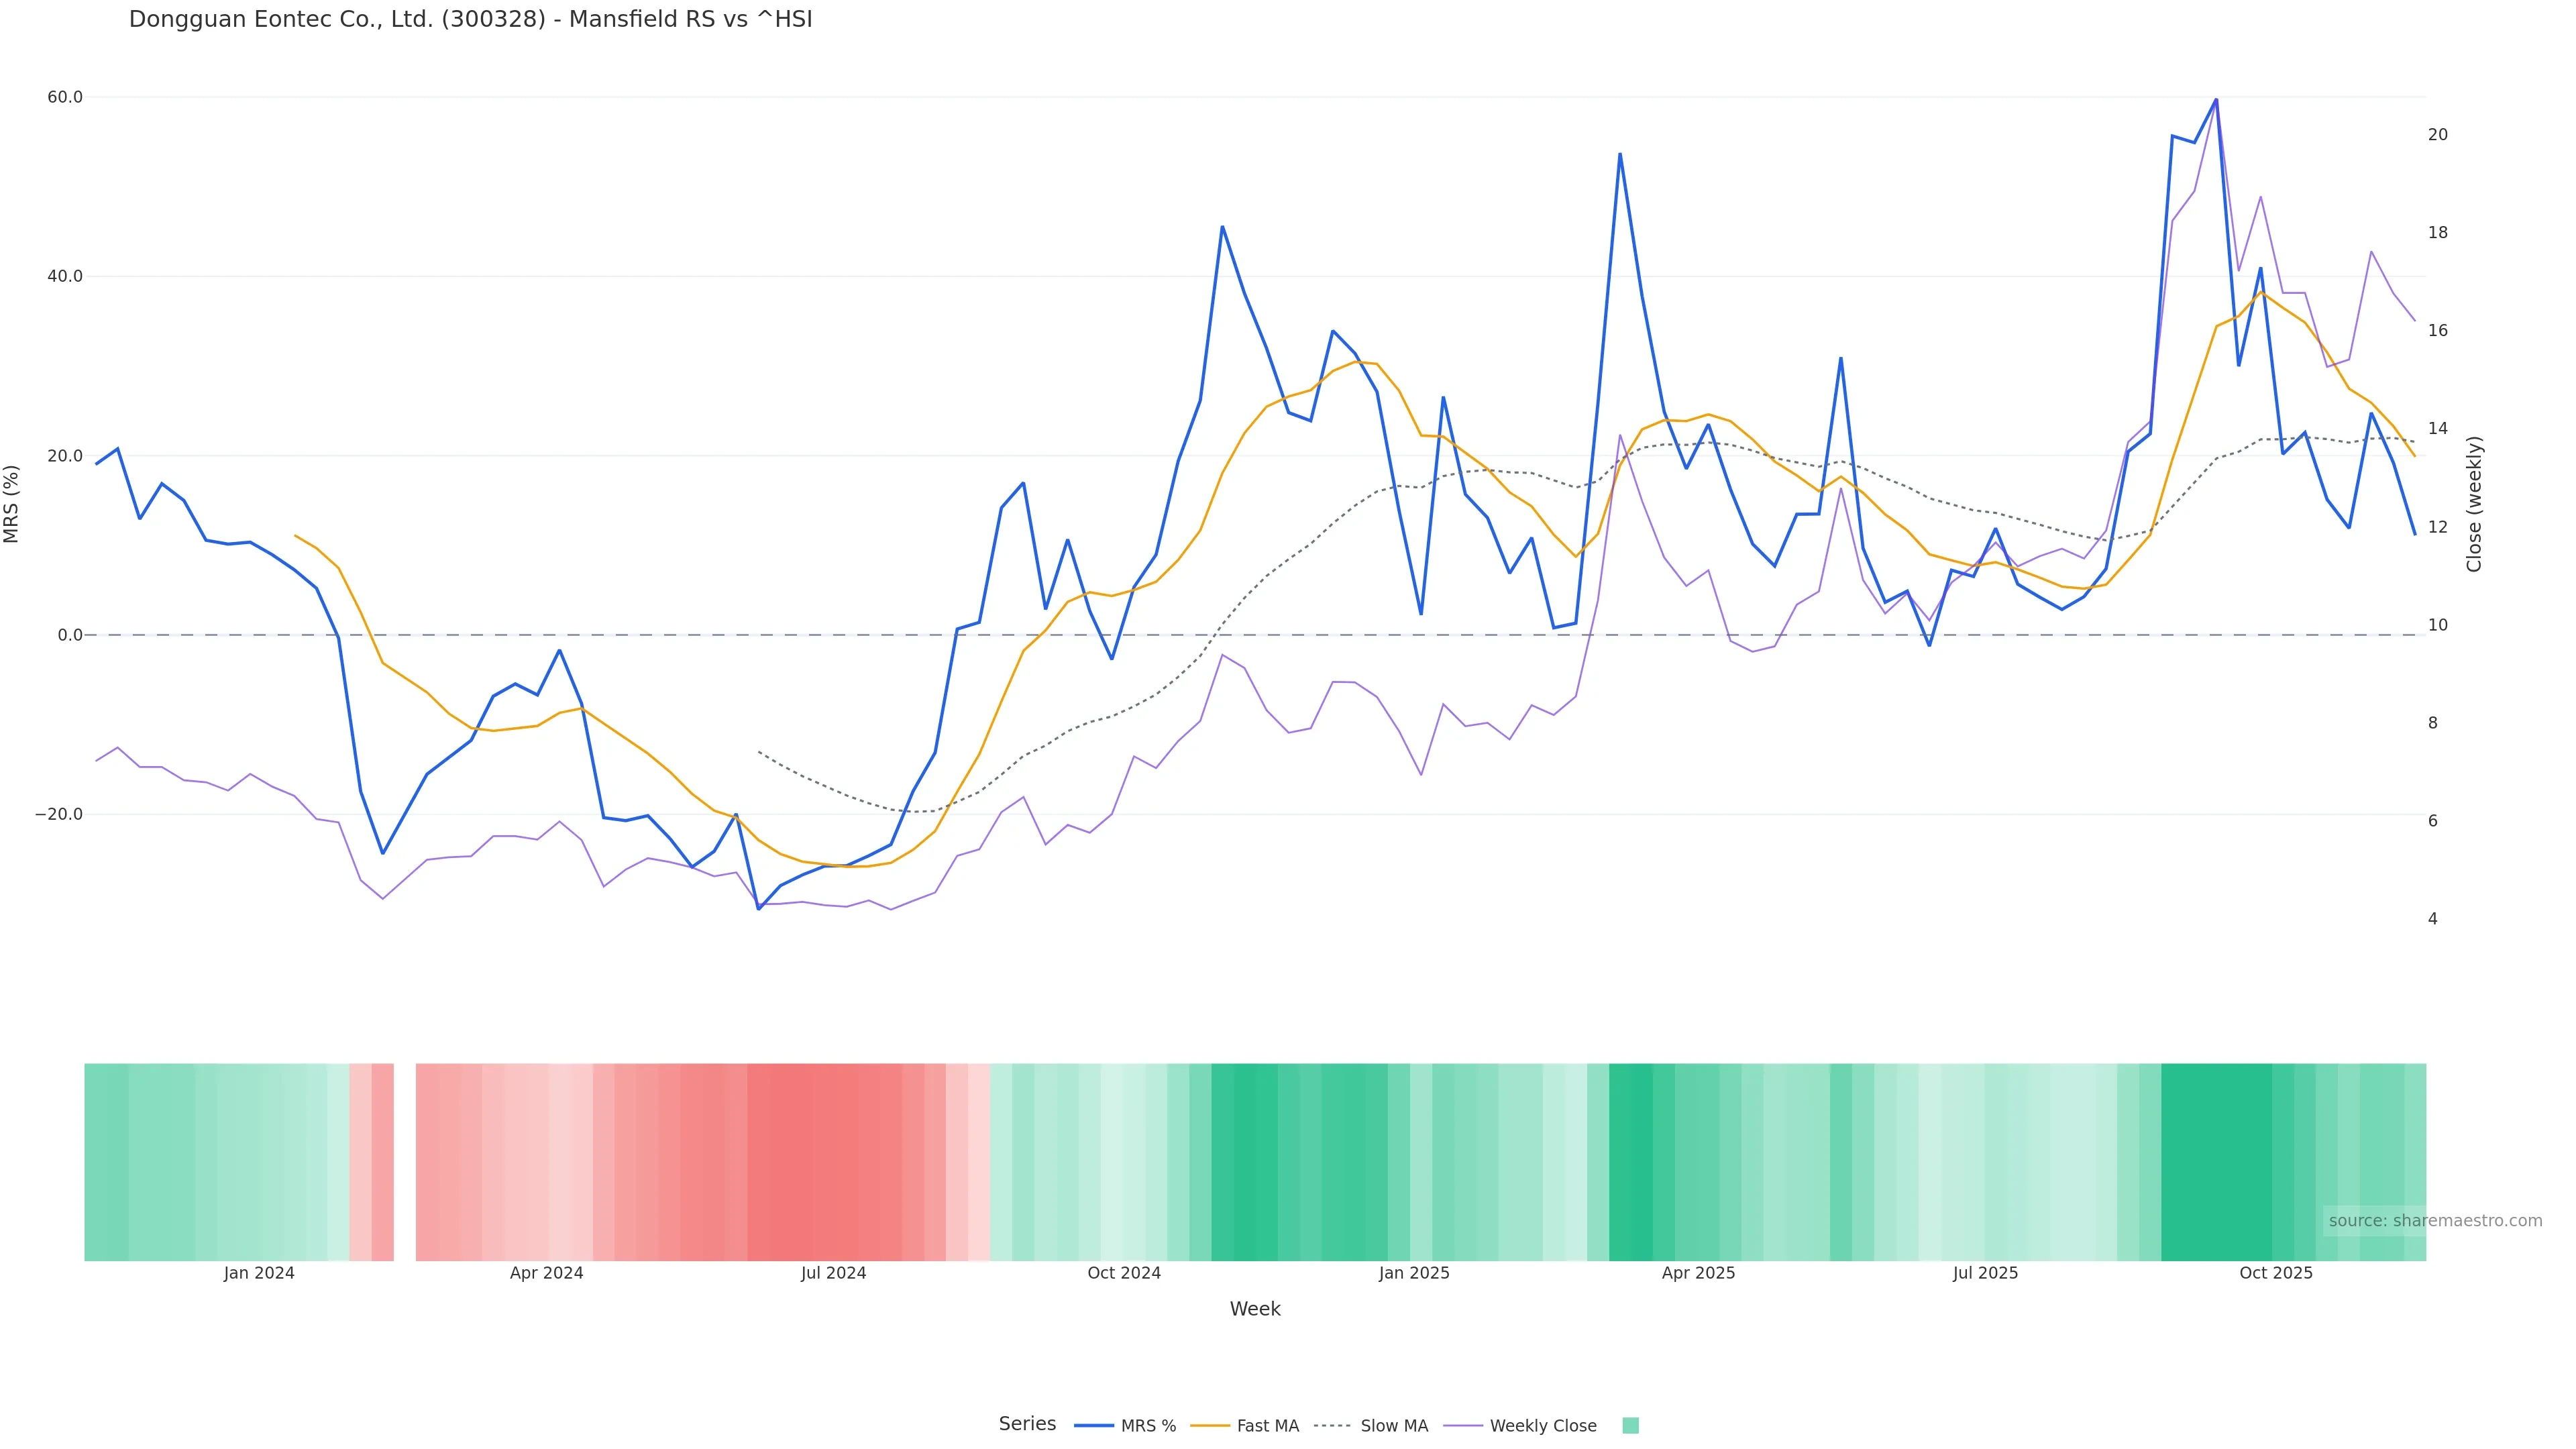Click the source: sharemaestro.com label
This screenshot has width=2576, height=1449.
[2435, 1221]
